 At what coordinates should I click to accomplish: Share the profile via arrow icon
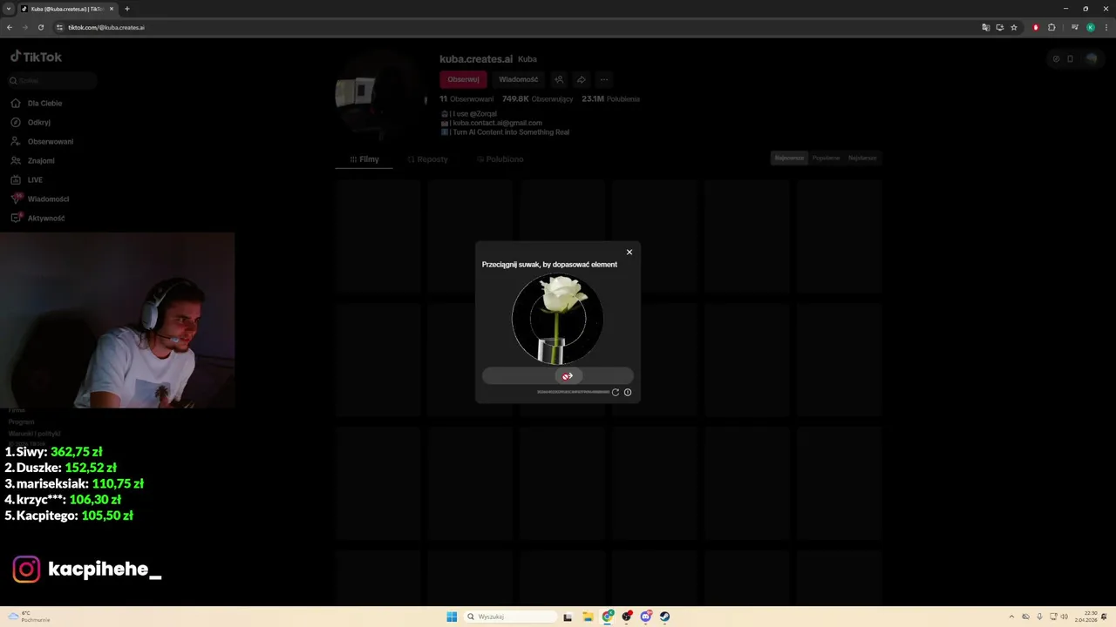click(x=582, y=79)
